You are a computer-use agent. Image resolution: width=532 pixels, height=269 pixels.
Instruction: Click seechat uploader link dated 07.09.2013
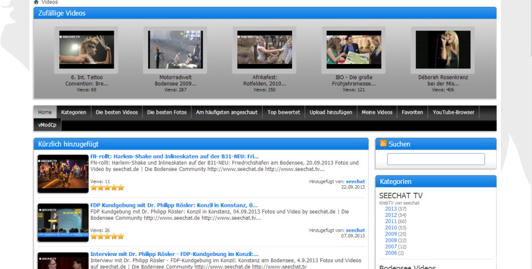[x=355, y=230]
